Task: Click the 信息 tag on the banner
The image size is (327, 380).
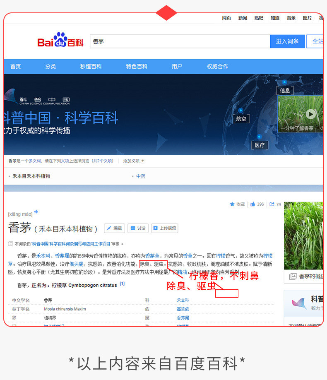Action: pyautogui.click(x=285, y=90)
